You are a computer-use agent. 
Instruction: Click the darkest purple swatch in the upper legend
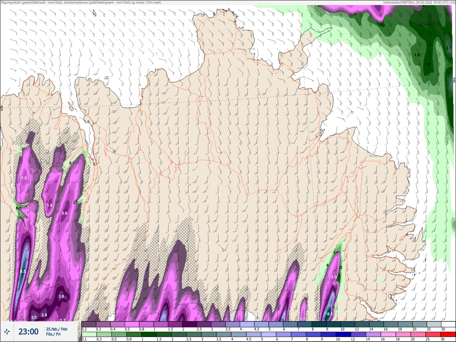click(x=189, y=325)
